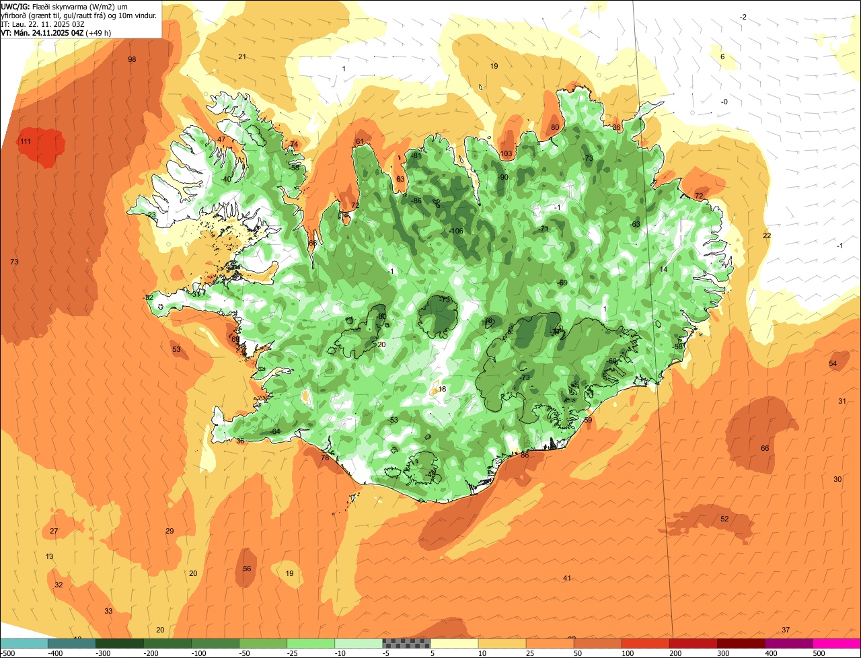The image size is (861, 658).
Task: Click the orange 25 to 50 legend swatch
Action: pyautogui.click(x=550, y=643)
